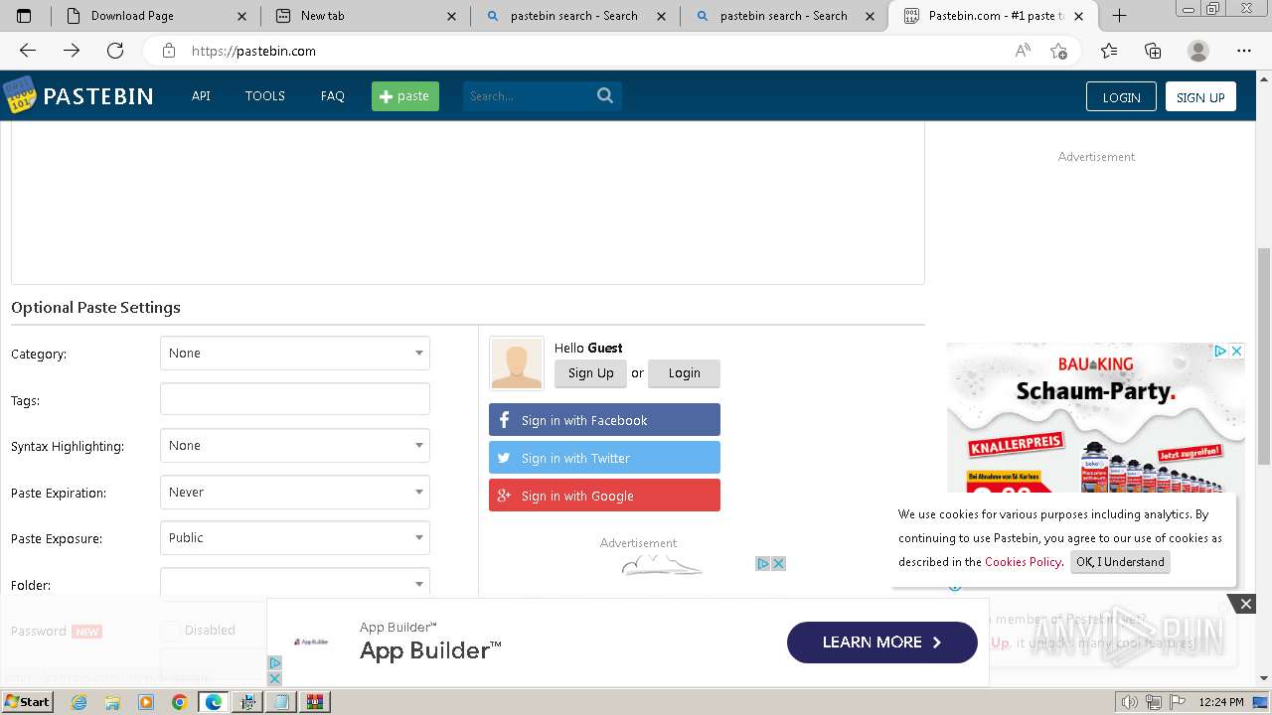Toggle the Password Disabled checkbox
1272x715 pixels.
171,631
